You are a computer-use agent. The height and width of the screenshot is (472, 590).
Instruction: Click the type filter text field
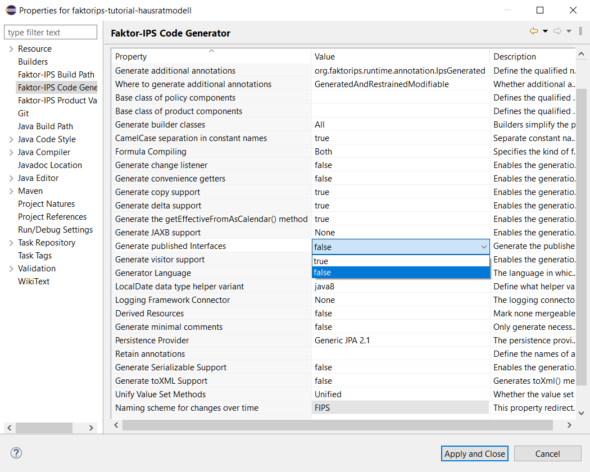pos(51,33)
